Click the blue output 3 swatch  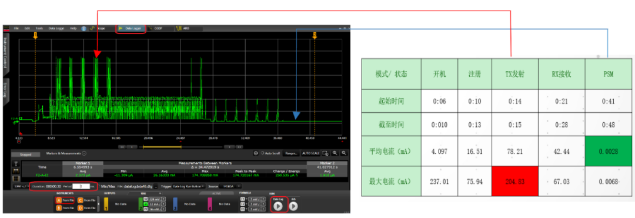click(175, 204)
